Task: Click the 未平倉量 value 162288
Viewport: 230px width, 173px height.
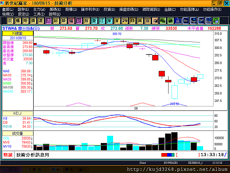Action: click(214, 28)
